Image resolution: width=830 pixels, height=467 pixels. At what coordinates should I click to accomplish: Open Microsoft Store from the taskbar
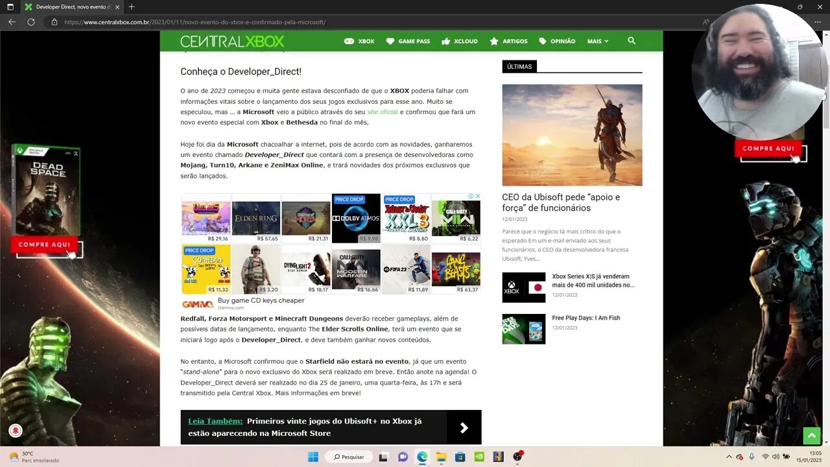pos(460,457)
